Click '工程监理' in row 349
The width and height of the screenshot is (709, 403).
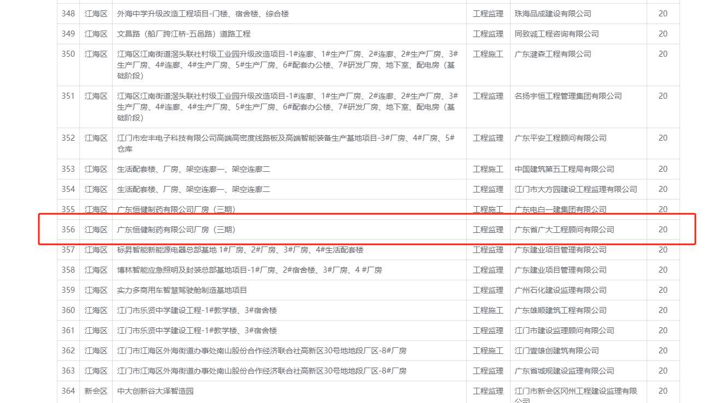pyautogui.click(x=488, y=34)
